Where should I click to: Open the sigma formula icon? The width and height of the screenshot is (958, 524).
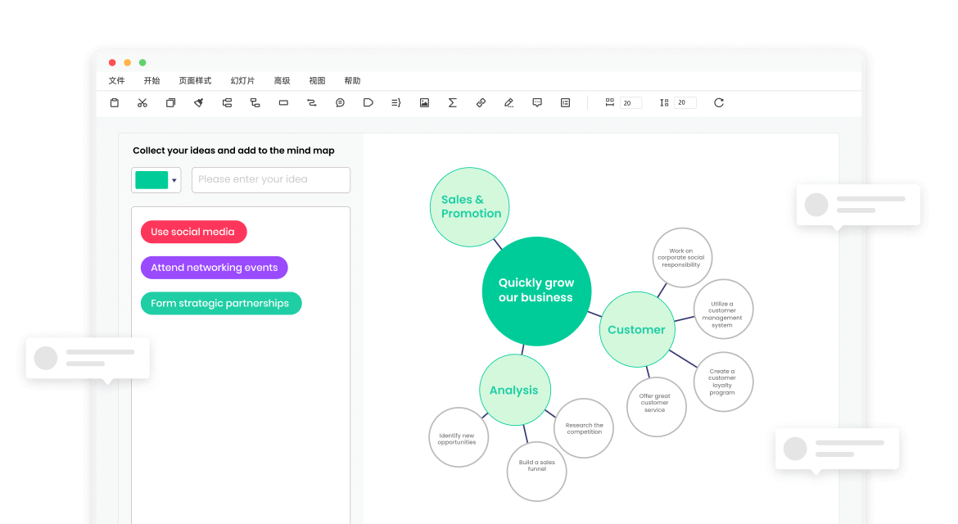click(452, 102)
